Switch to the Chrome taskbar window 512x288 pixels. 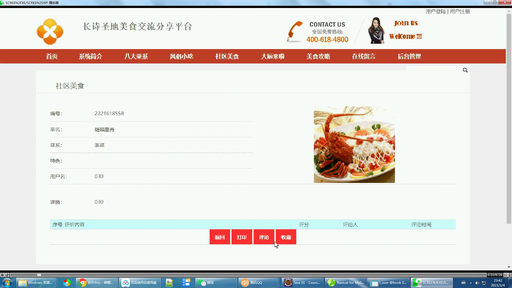coord(97,283)
